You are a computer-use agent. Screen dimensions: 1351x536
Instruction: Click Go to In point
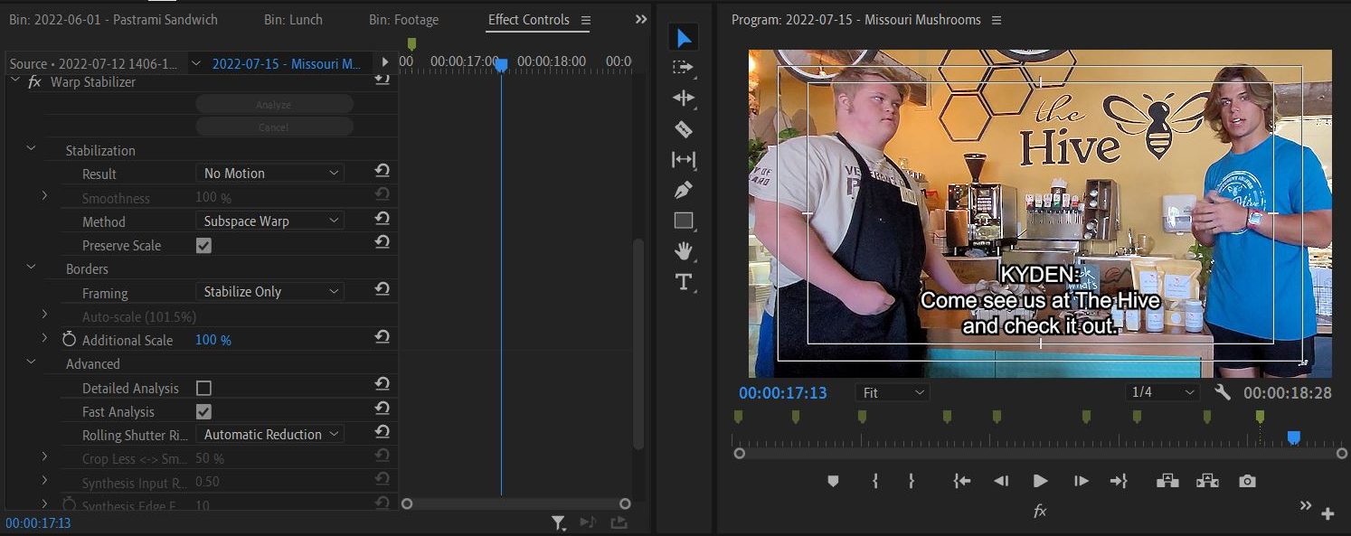962,481
